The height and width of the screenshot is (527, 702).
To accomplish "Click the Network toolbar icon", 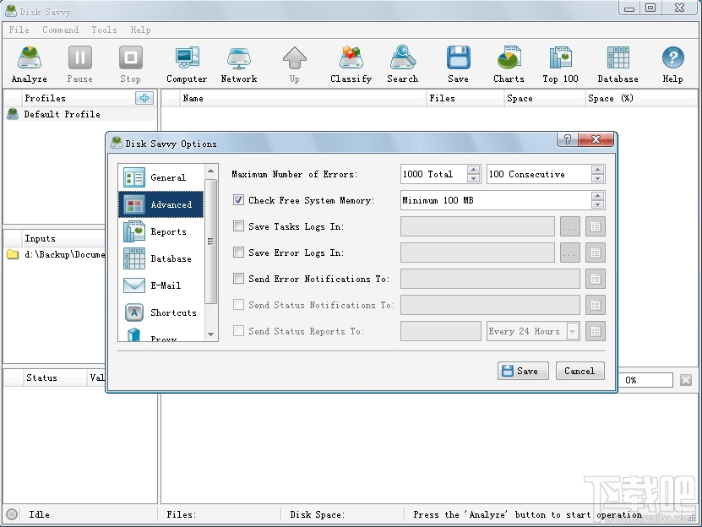I will tap(238, 59).
